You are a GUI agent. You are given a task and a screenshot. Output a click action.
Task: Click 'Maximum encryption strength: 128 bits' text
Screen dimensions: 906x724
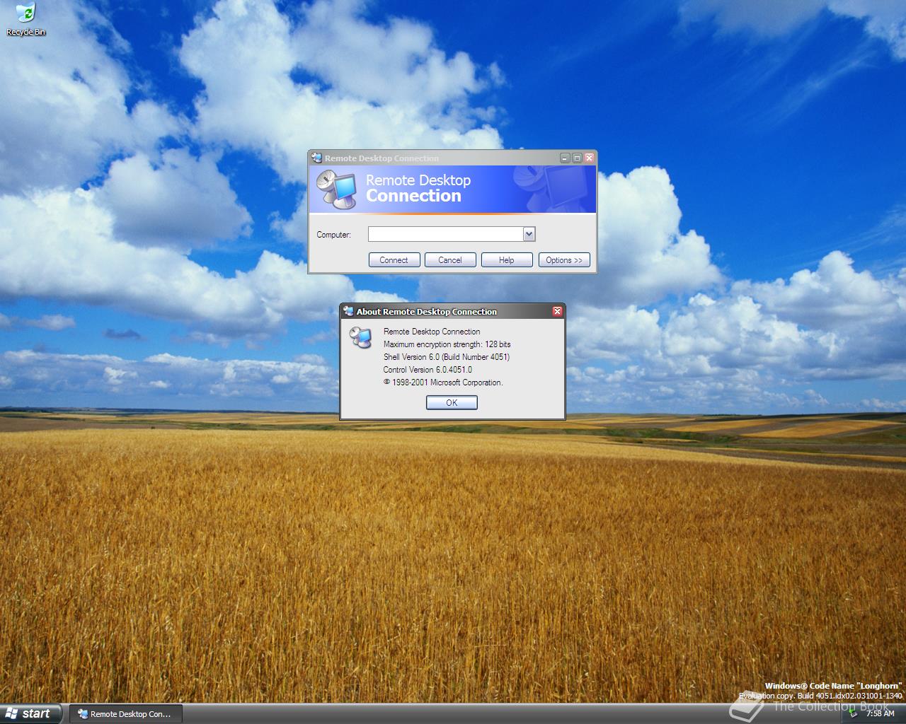click(447, 344)
